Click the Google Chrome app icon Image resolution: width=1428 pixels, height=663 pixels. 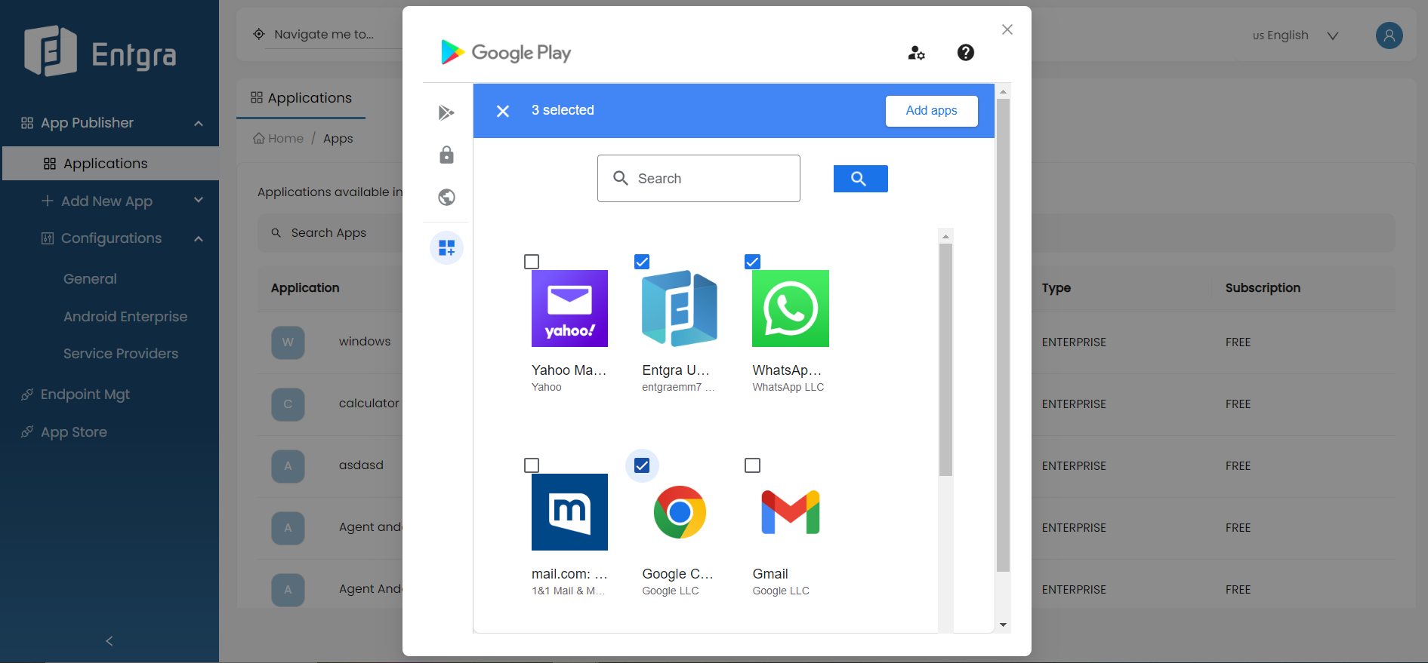[680, 512]
